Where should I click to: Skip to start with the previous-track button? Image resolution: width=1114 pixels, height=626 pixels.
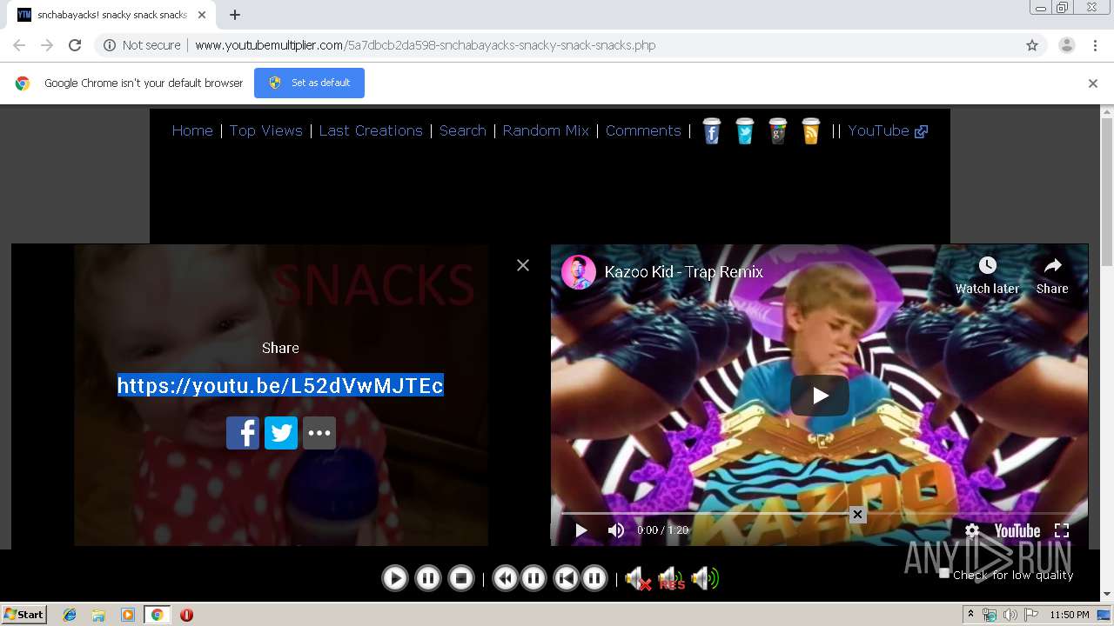coord(567,578)
